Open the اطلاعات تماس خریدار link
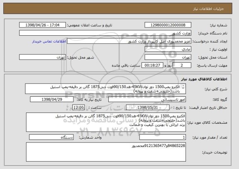 49,42
